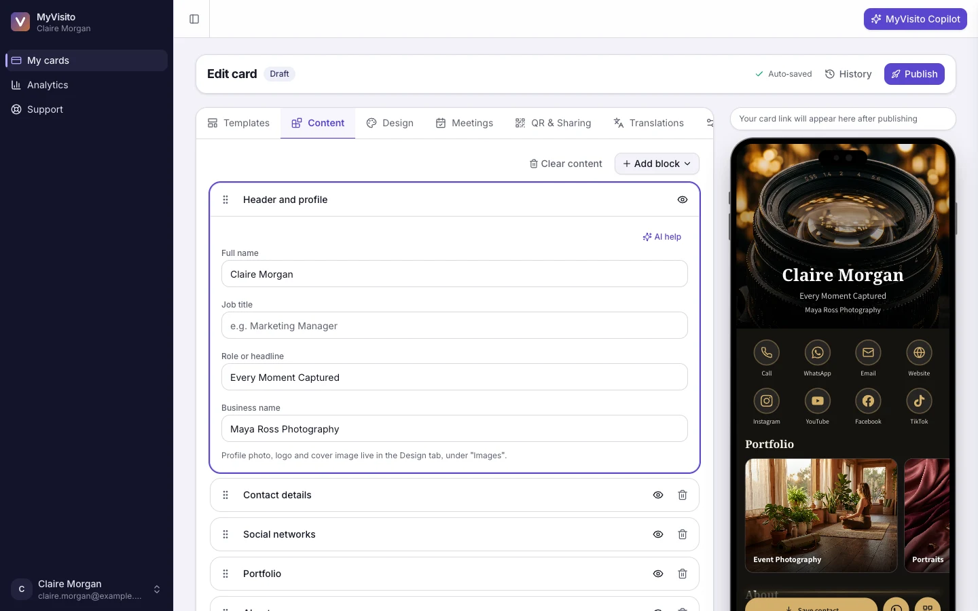Open the MyVisito Copilot assistant
This screenshot has height=611, width=978.
tap(915, 19)
